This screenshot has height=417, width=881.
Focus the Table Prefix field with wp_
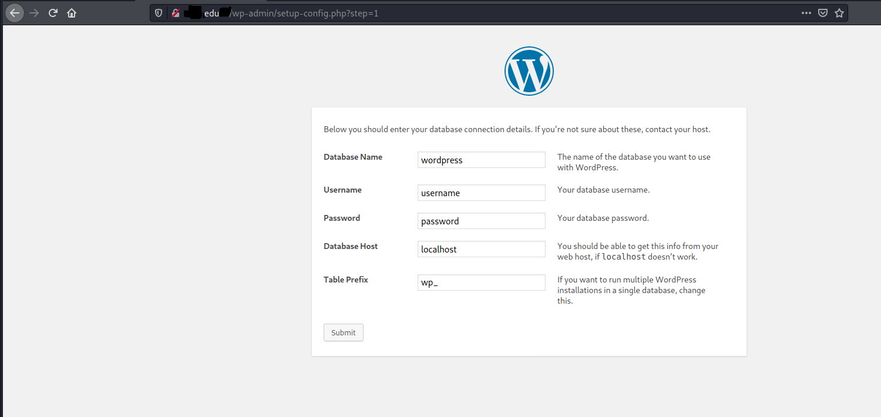click(482, 283)
